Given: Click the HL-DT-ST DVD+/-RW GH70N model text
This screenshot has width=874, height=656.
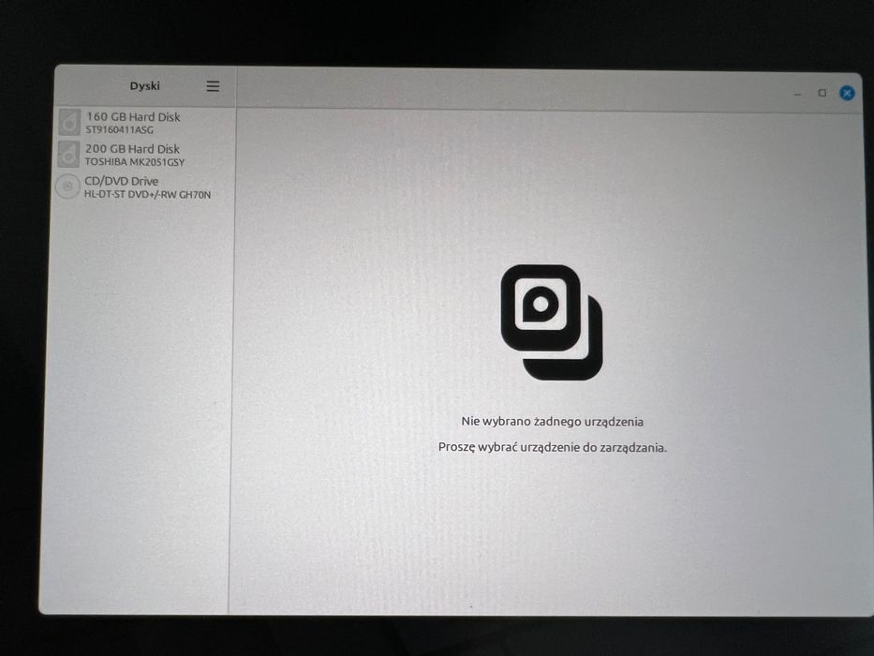Looking at the screenshot, I should pos(147,195).
